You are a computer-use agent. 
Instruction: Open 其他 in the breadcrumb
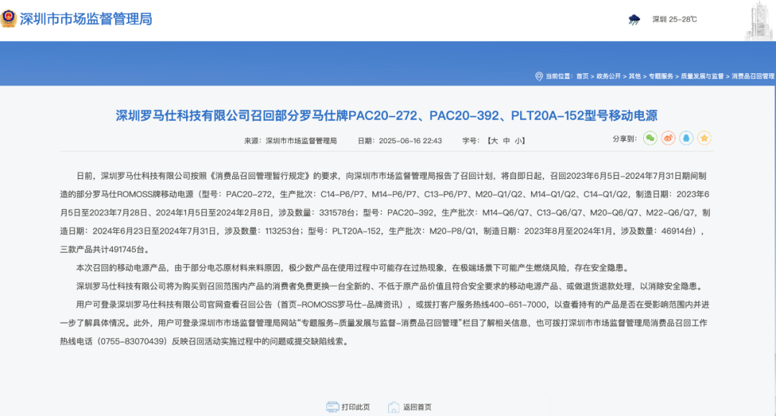tap(634, 76)
